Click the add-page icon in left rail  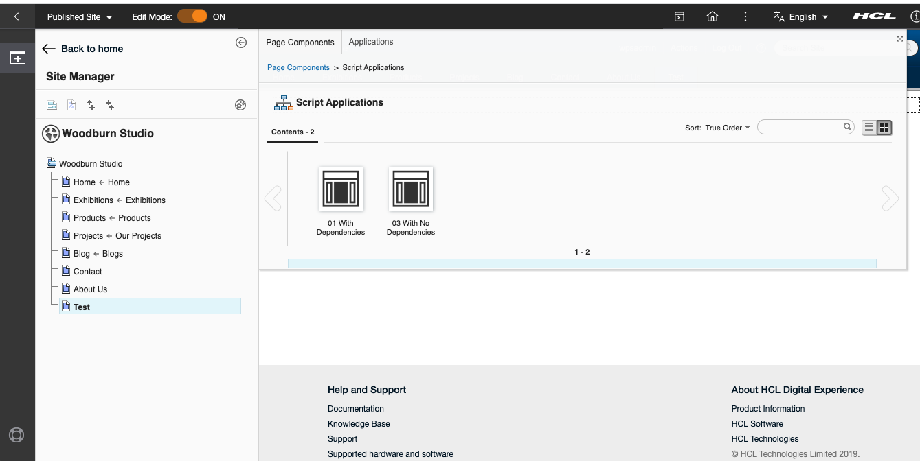pyautogui.click(x=18, y=58)
